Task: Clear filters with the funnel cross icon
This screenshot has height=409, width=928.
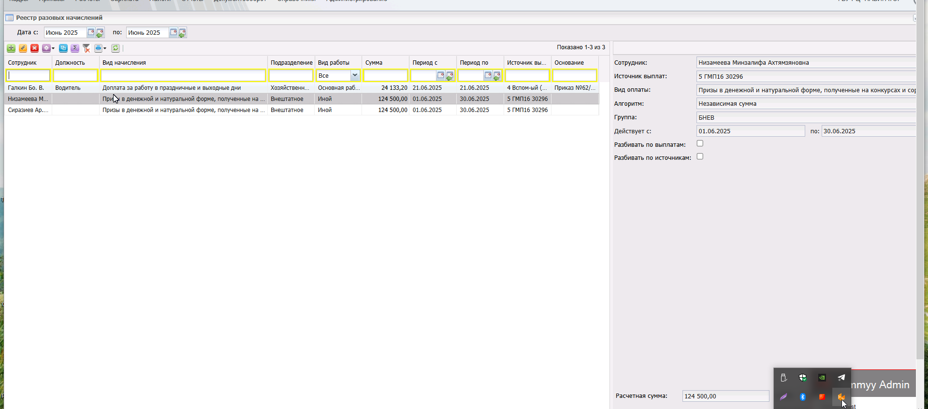Action: pos(87,48)
